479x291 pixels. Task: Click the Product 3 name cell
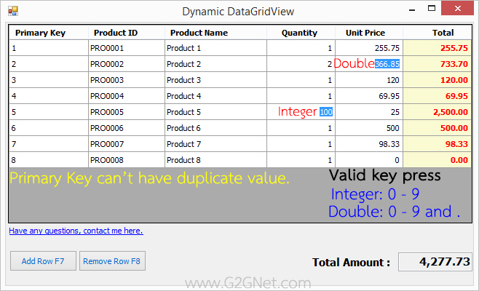click(215, 80)
